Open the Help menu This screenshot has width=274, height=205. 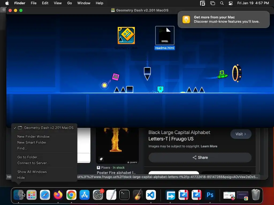click(x=100, y=3)
